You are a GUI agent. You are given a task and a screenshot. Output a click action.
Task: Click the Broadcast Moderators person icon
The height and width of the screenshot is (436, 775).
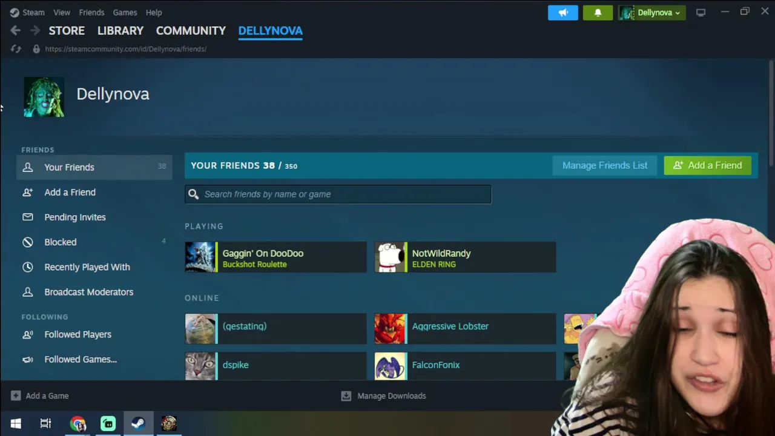pos(28,292)
